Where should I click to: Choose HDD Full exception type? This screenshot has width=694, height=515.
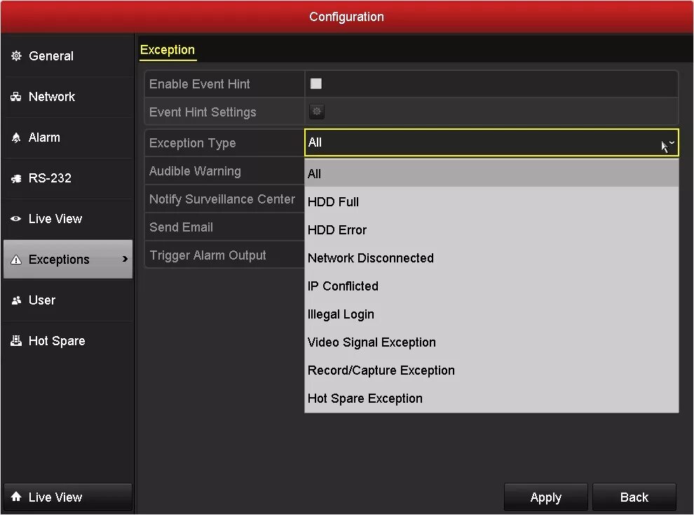point(491,202)
